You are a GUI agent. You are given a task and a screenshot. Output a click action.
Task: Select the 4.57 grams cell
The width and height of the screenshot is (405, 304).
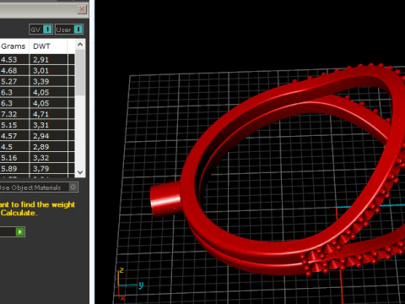(14, 136)
